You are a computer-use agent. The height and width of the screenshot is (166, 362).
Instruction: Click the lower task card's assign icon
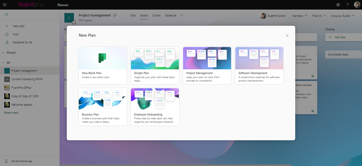pos(313,110)
